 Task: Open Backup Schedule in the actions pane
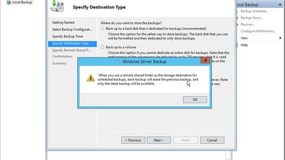[x=254, y=11]
